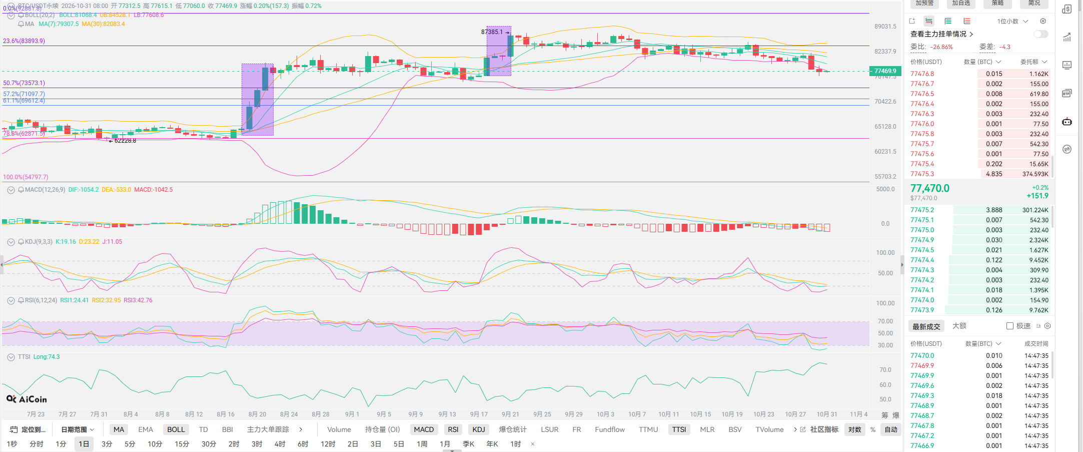Image resolution: width=1083 pixels, height=452 pixels.
Task: Edit community indicators pencil icon
Action: (x=803, y=429)
